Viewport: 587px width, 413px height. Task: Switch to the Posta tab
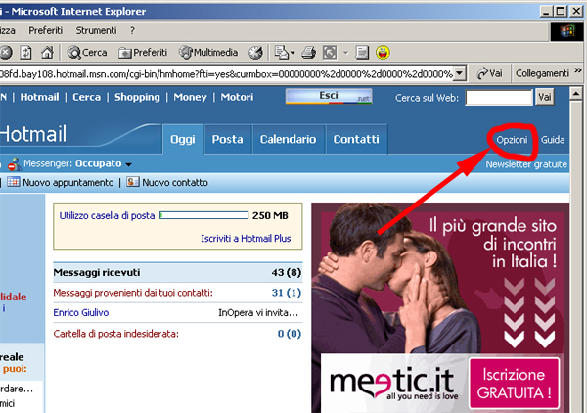(228, 139)
